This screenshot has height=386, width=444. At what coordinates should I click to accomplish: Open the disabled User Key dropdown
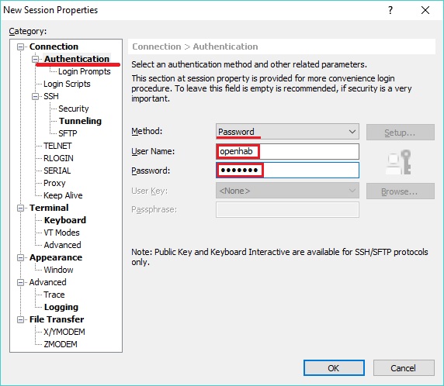(287, 191)
